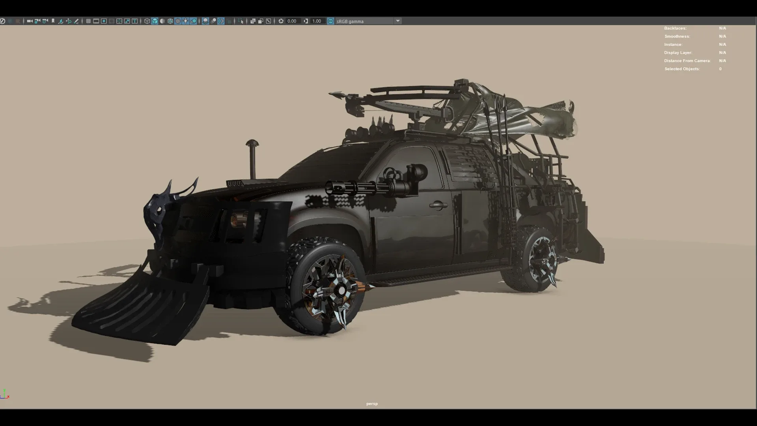The image size is (757, 426).
Task: Click the Gamma value field 1.00
Action: coord(317,21)
